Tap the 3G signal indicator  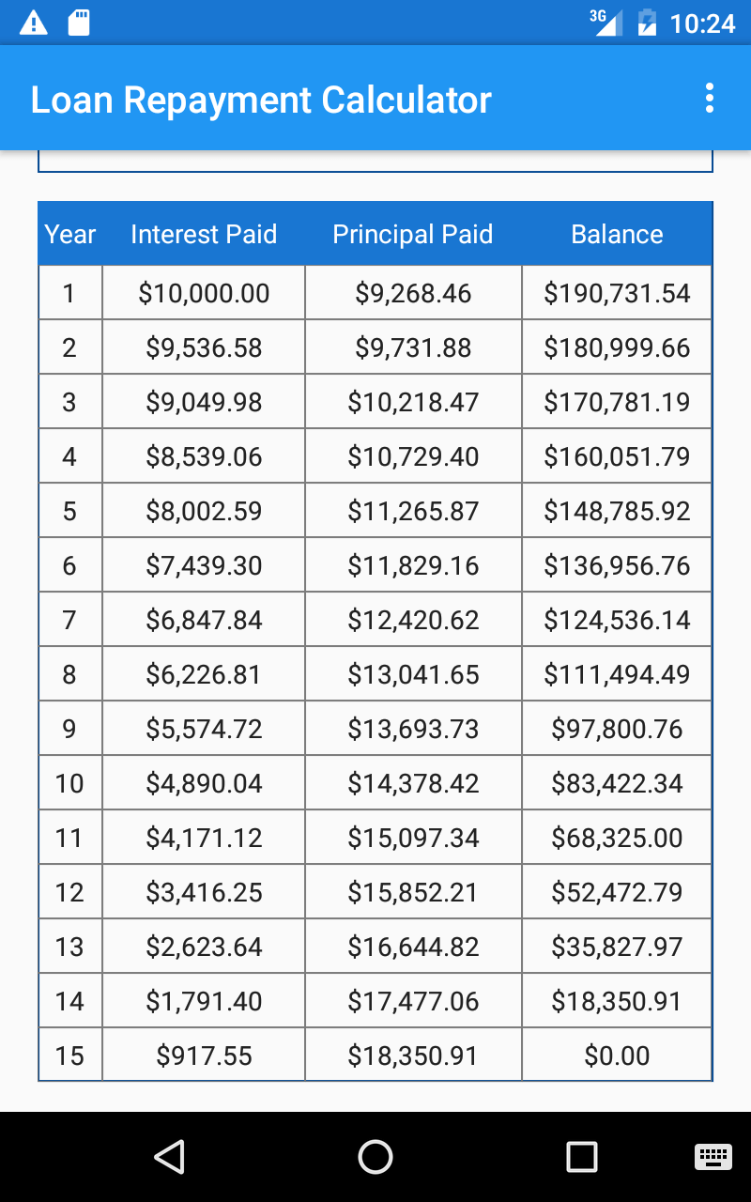(x=606, y=22)
